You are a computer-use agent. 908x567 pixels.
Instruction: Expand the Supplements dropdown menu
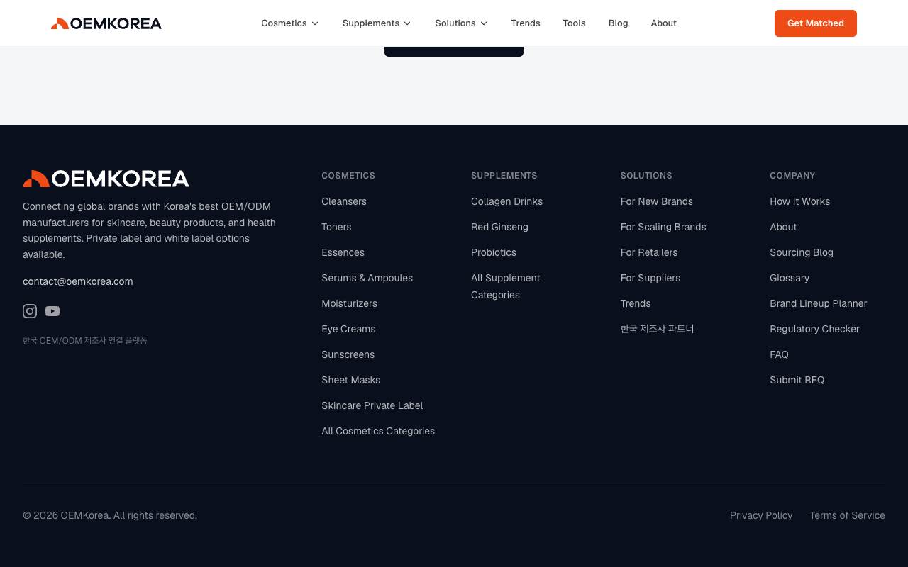[x=376, y=23]
